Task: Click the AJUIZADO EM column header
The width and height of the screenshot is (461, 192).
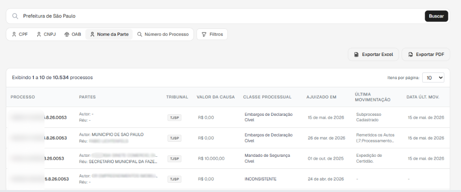Action: [321, 97]
